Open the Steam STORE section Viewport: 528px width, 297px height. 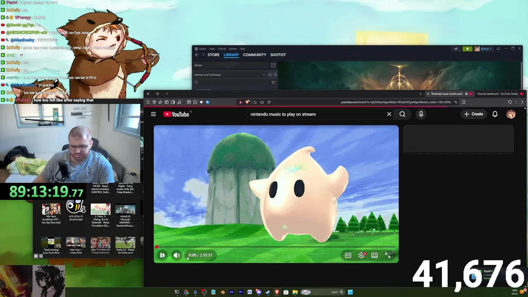tap(213, 55)
